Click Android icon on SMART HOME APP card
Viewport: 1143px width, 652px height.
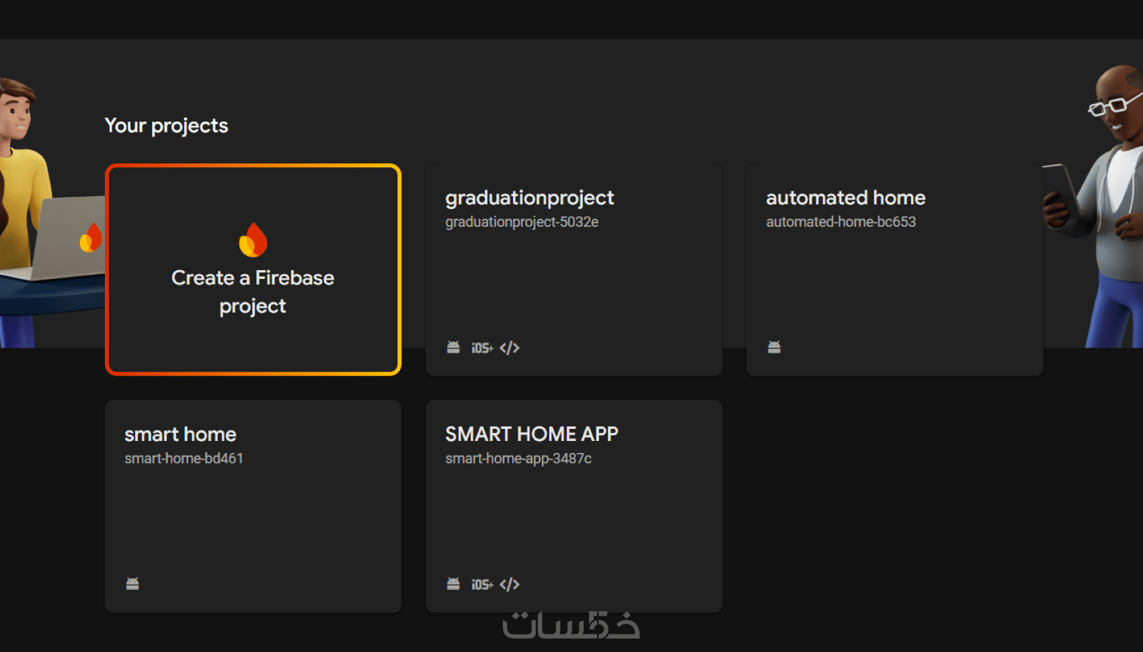[454, 583]
